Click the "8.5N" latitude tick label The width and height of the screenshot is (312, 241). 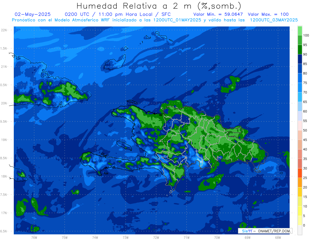pos(3,158)
